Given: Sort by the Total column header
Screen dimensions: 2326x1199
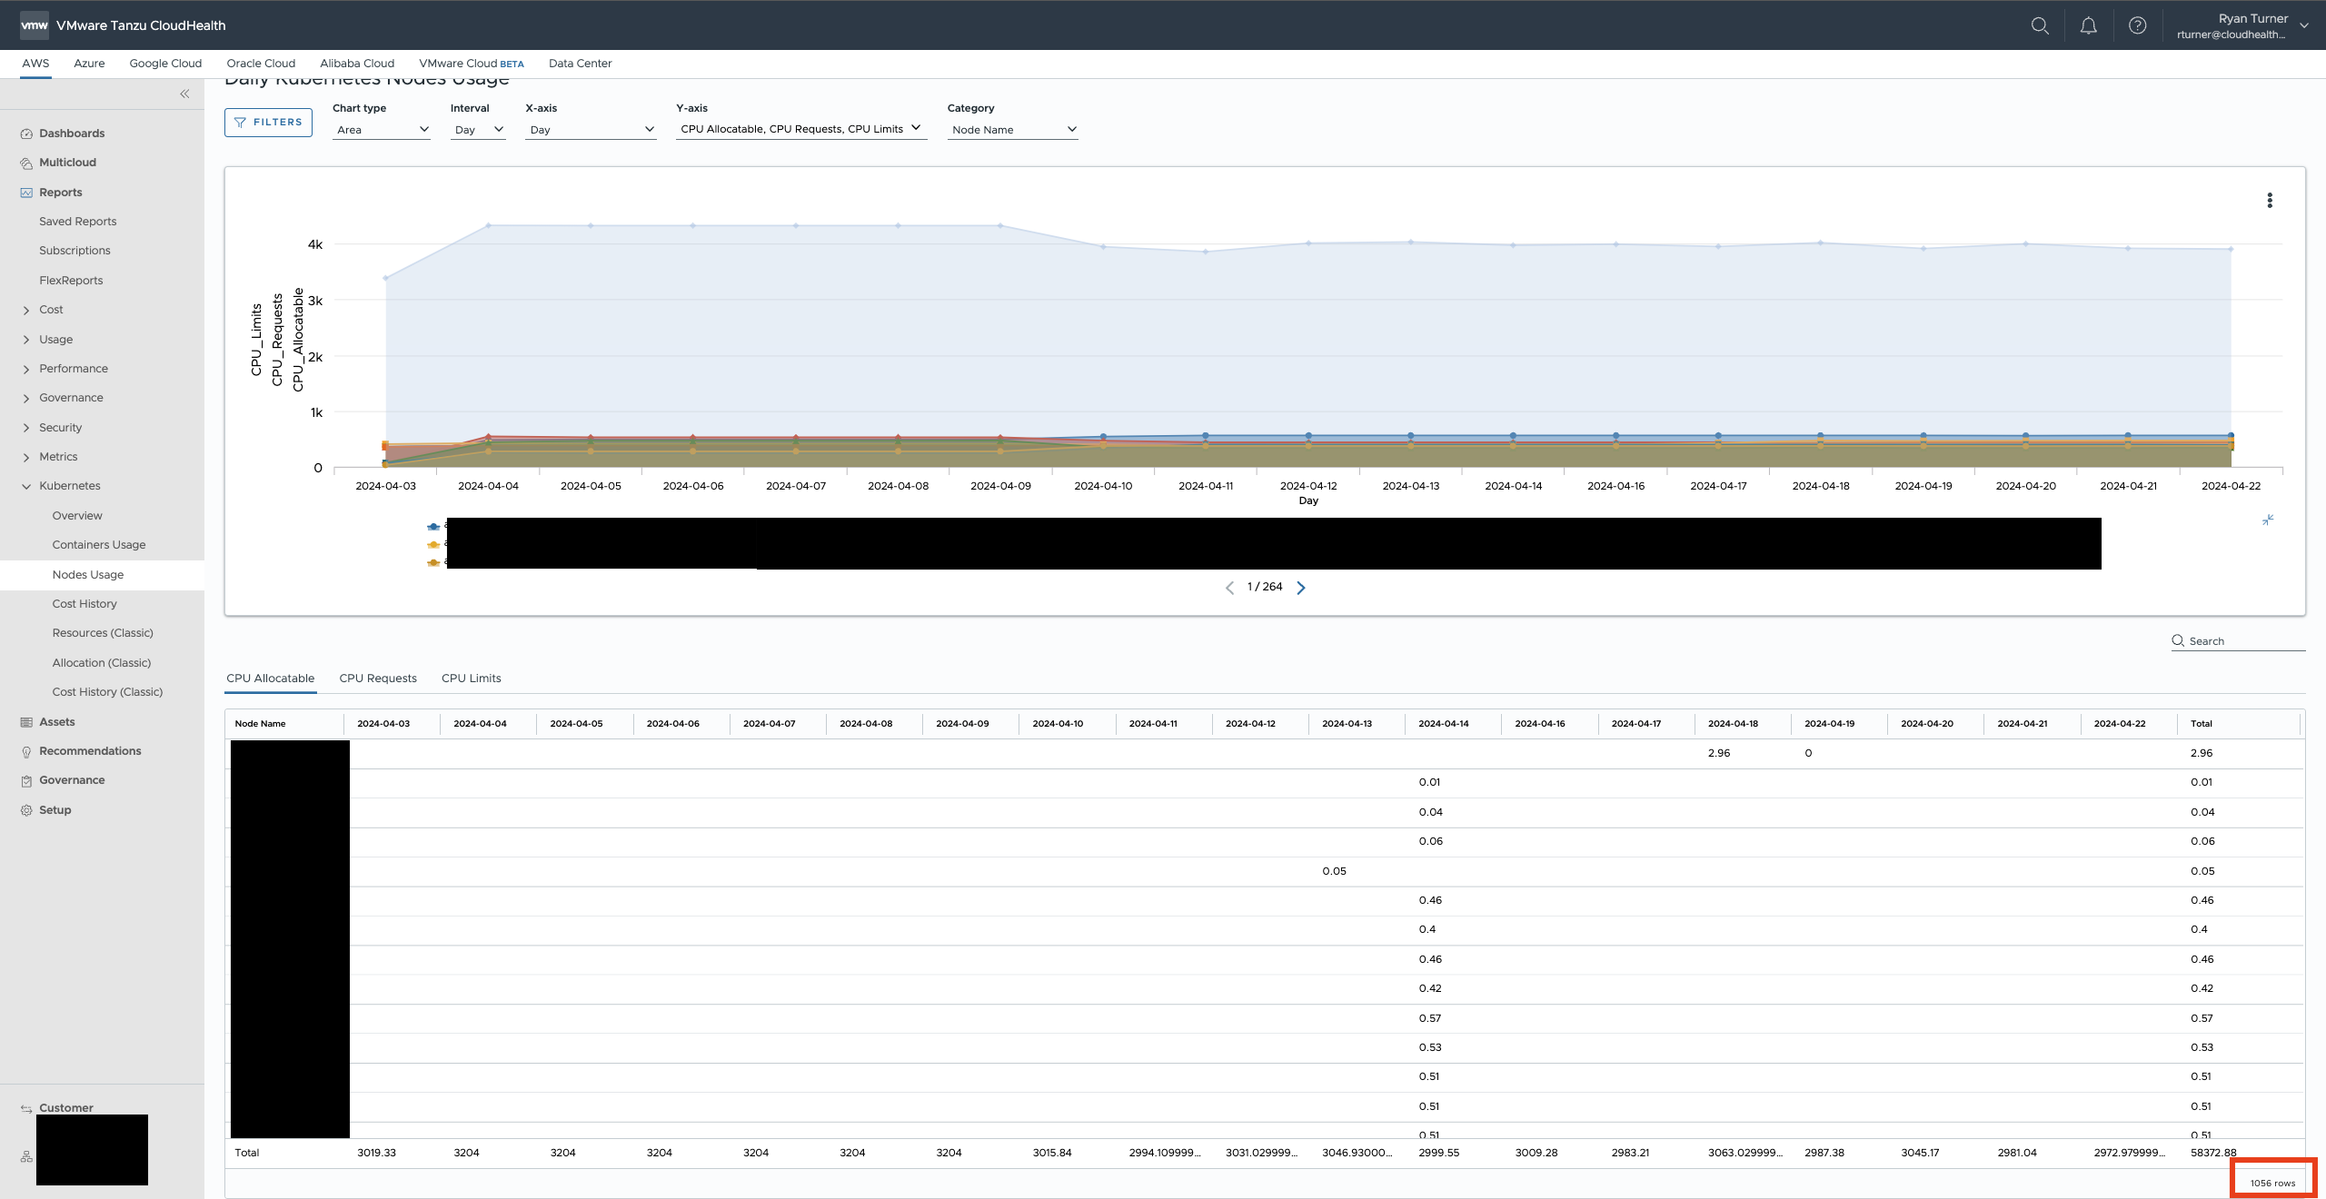Looking at the screenshot, I should pyautogui.click(x=2201, y=724).
